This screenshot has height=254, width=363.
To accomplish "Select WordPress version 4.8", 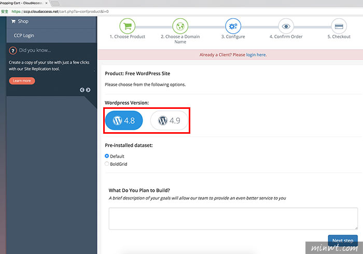I will (x=124, y=120).
